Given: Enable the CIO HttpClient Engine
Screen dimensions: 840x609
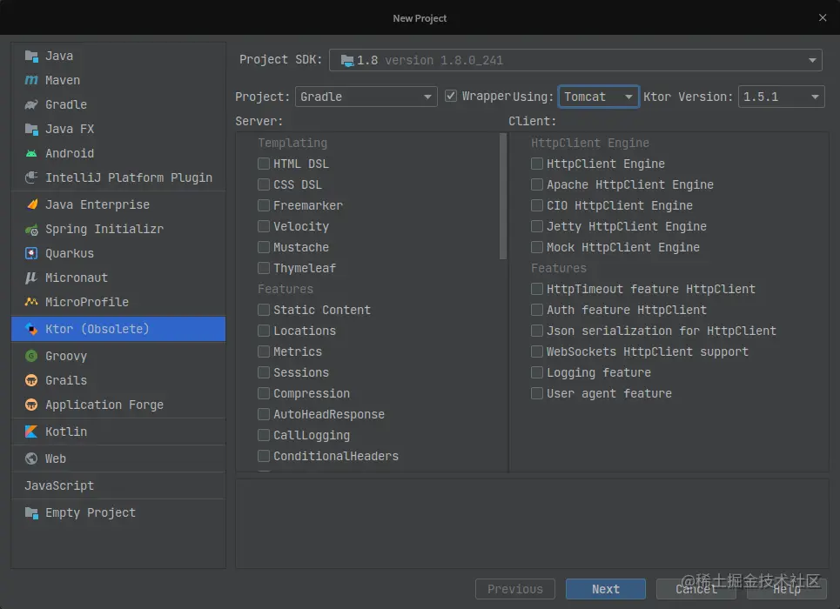Looking at the screenshot, I should pos(537,205).
